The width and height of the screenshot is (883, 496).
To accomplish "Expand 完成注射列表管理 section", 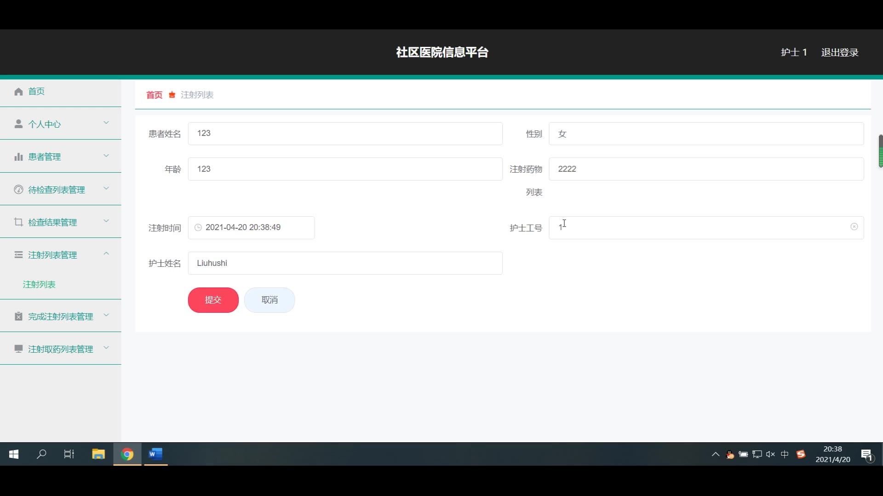I will [60, 316].
